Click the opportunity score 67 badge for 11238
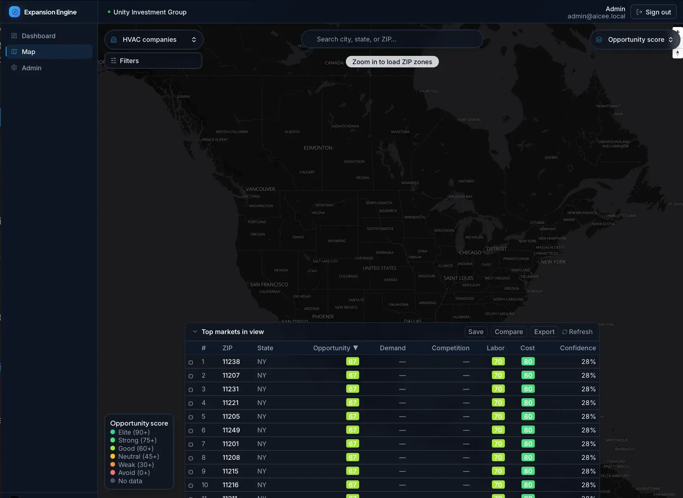The height and width of the screenshot is (498, 683). pos(352,361)
